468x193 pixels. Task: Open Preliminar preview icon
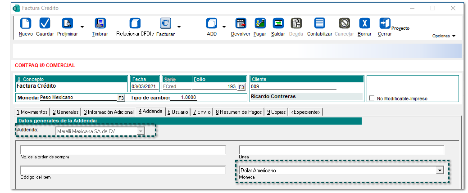click(x=68, y=23)
